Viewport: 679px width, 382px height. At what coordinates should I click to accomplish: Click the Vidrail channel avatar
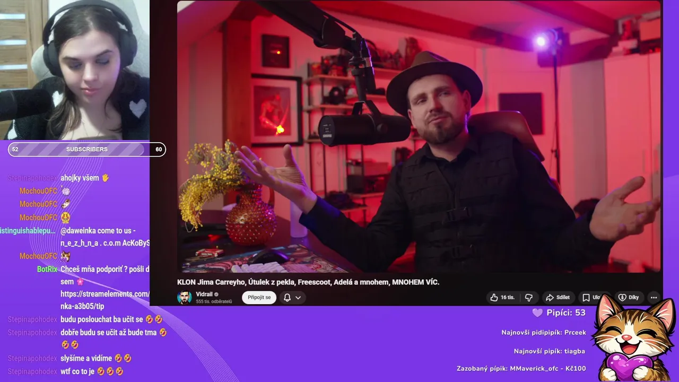185,297
